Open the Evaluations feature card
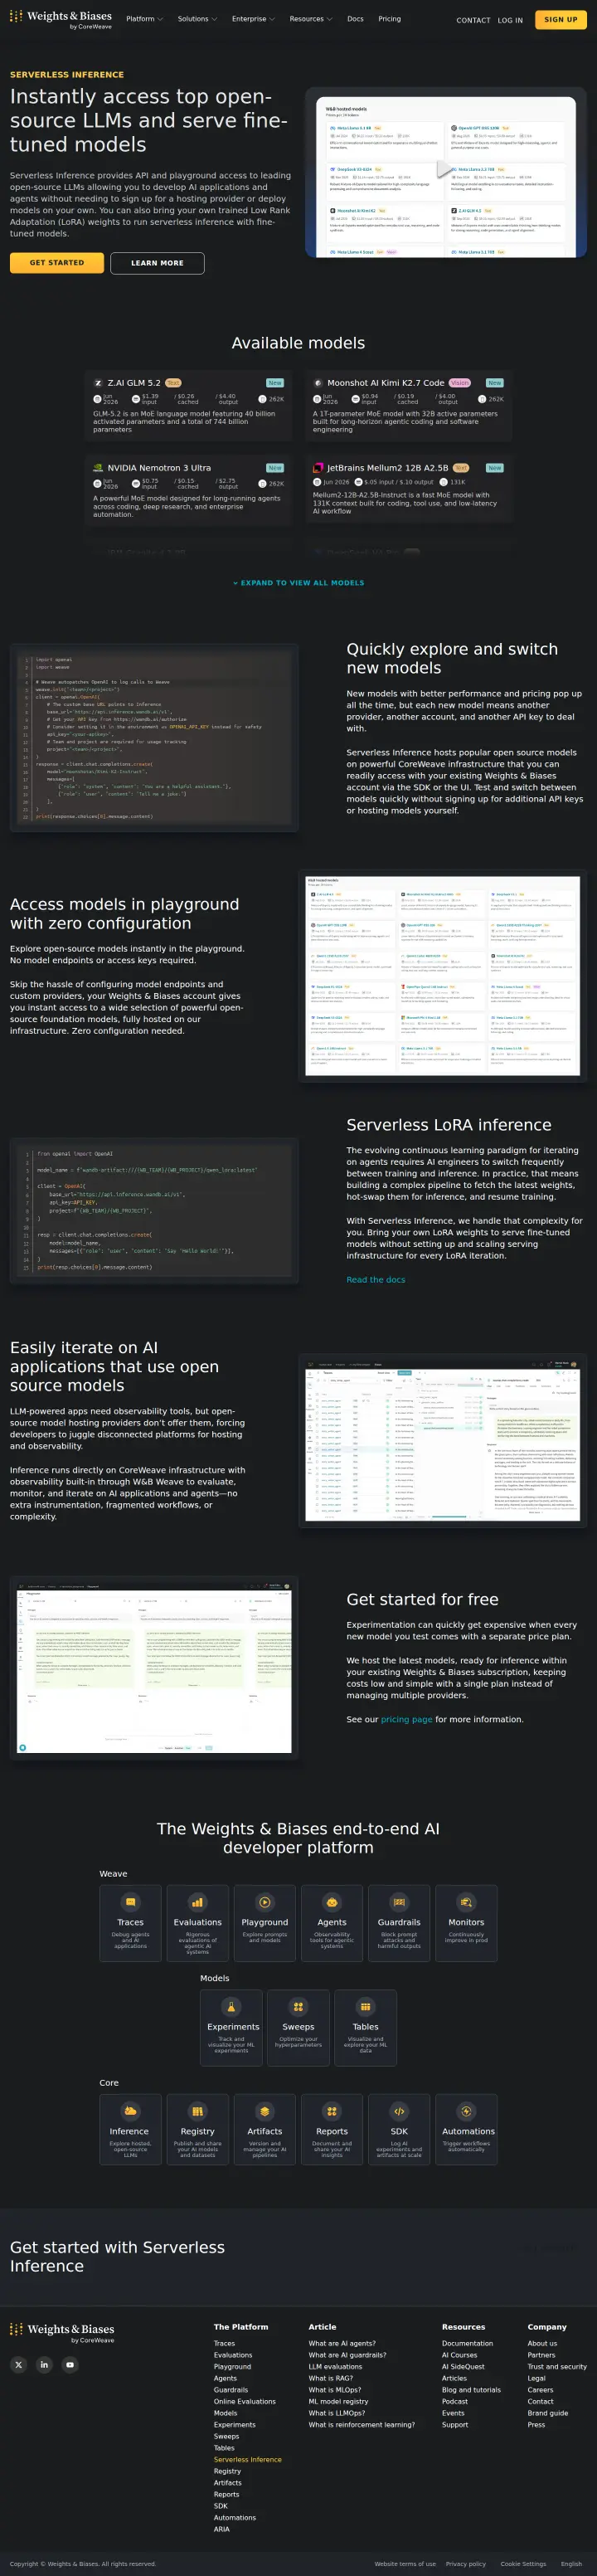Viewport: 597px width, 2576px height. pyautogui.click(x=197, y=1923)
